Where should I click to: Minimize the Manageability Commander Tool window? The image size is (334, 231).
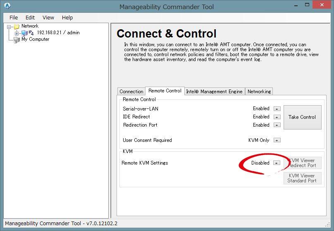[296, 5]
